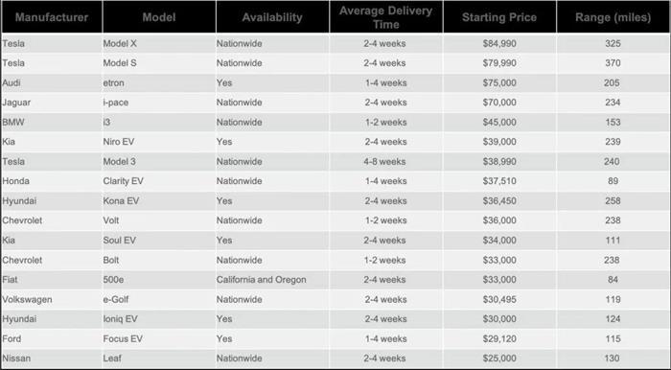
Task: Select the $29,120 price cell
Action: click(499, 338)
